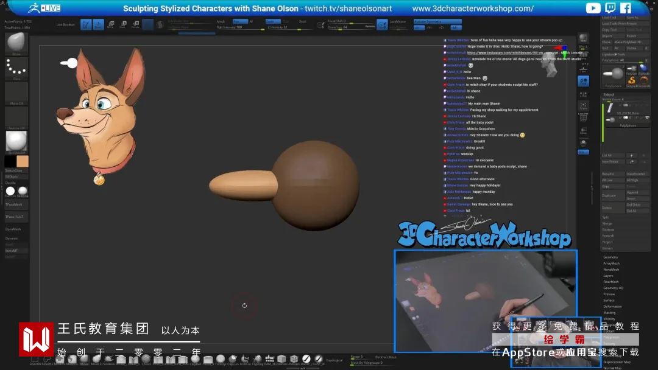Adjust the Z Intensity slider
This screenshot has height=370, width=658.
(x=290, y=27)
